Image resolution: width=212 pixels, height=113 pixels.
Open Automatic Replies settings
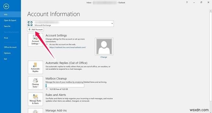(x=35, y=67)
